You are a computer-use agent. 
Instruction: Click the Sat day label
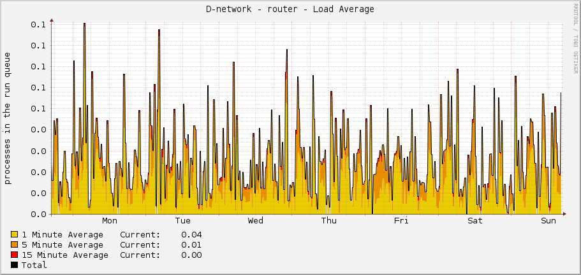pos(474,221)
